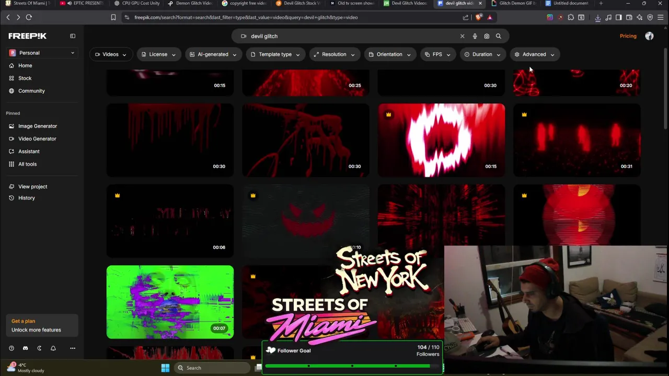
Task: Toggle dark mode moon icon
Action: point(39,348)
